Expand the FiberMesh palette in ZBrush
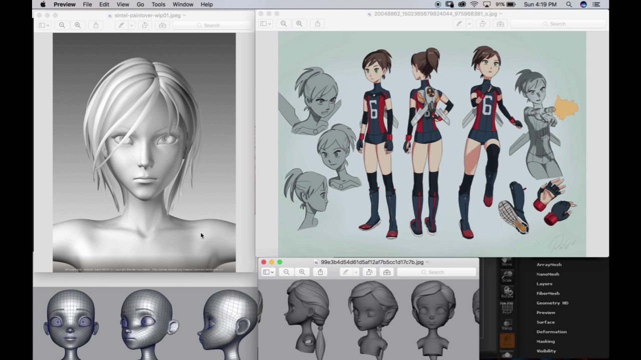Image resolution: width=641 pixels, height=360 pixels. coord(548,293)
